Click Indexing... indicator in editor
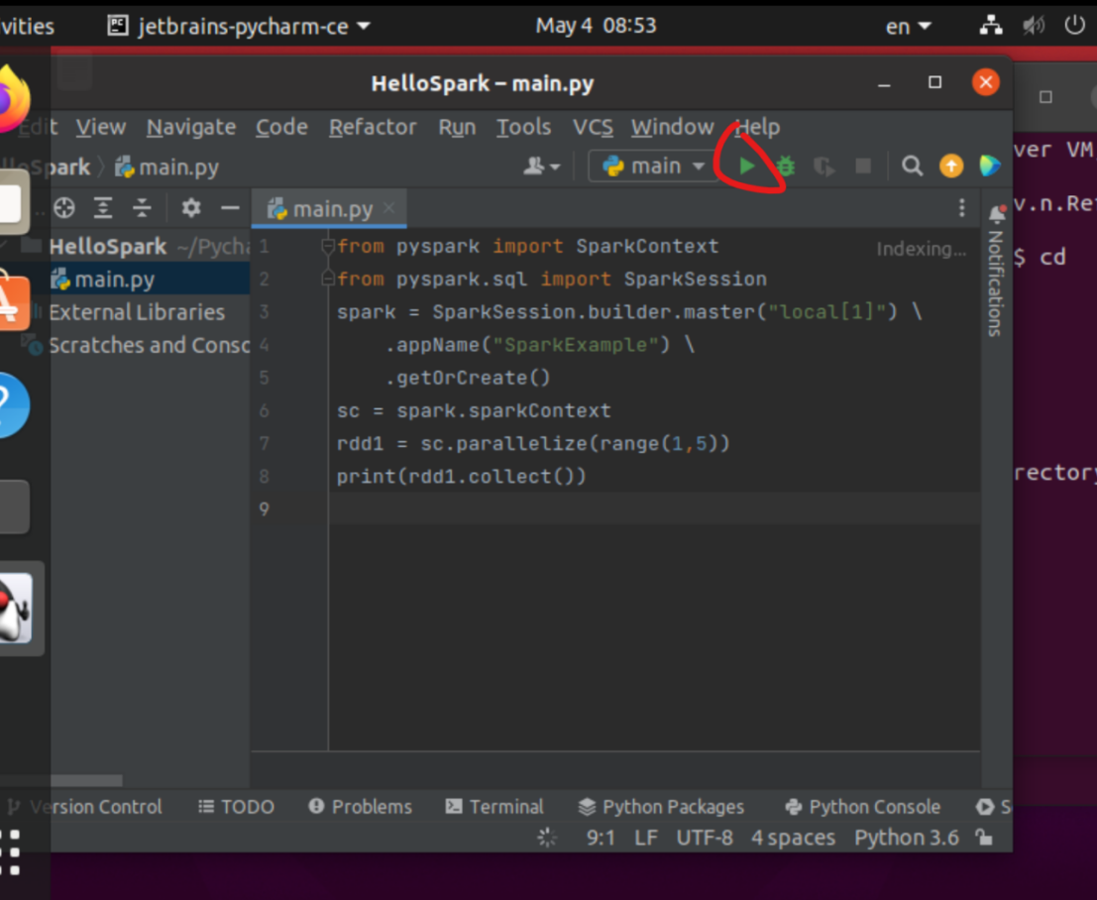 click(x=922, y=249)
